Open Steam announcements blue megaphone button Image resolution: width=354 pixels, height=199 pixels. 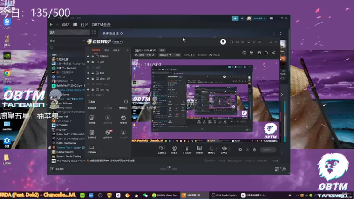tap(235, 18)
